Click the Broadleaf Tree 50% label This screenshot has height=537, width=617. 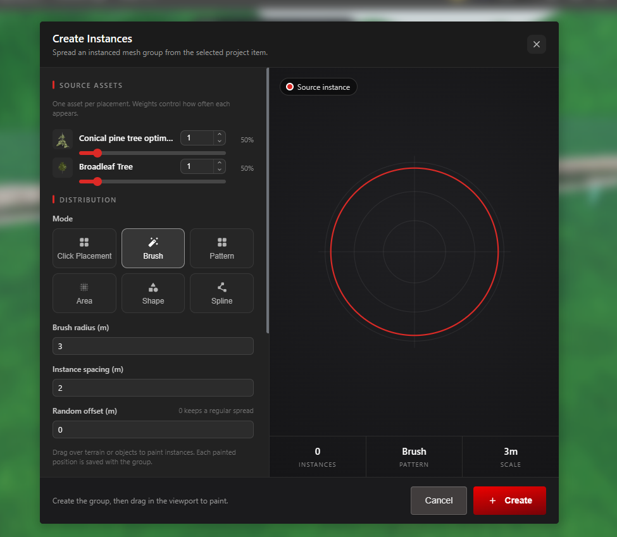click(x=247, y=168)
